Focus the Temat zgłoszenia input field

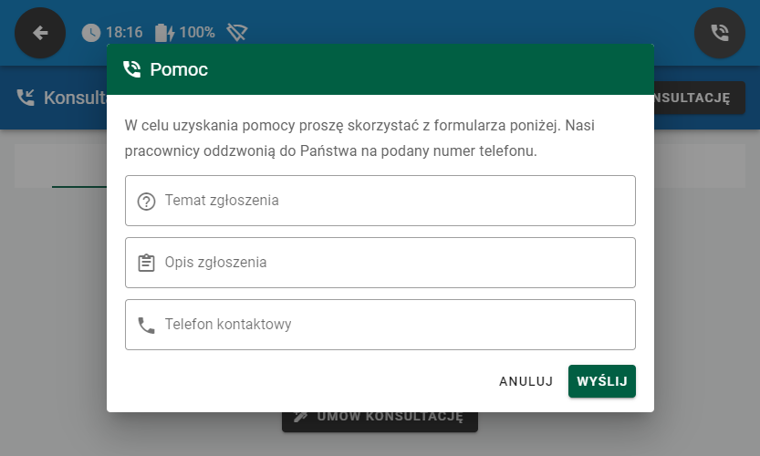tap(392, 201)
